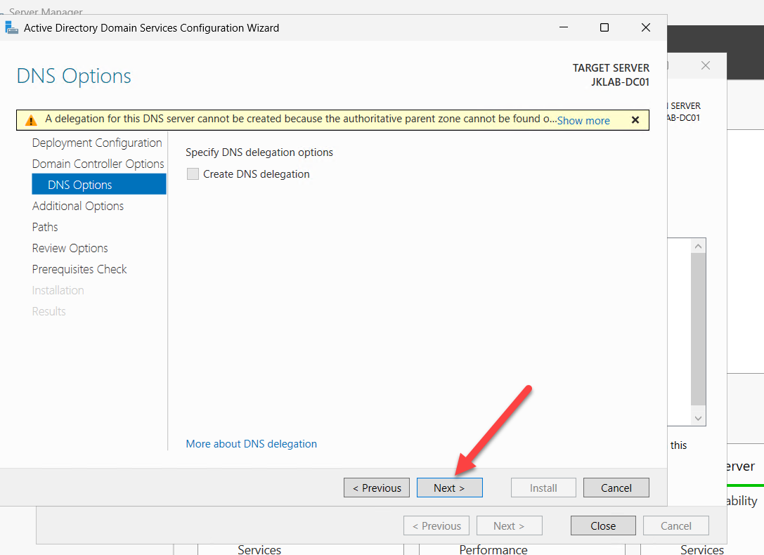Click scroll up arrow in background window
Screen dimensions: 764x555
(x=698, y=247)
